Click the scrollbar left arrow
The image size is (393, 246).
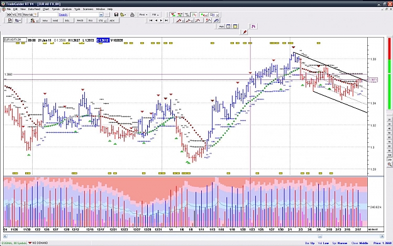5,236
